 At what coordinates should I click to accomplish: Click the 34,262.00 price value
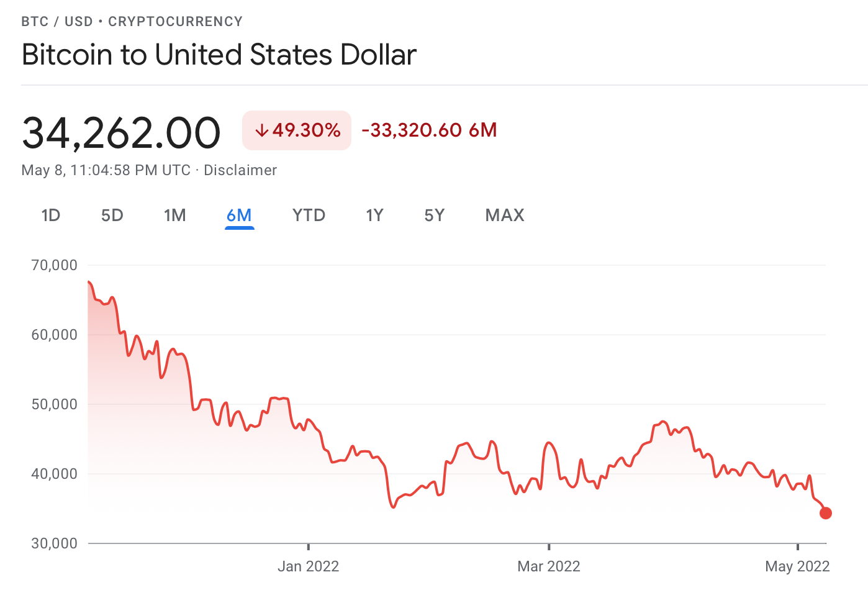pyautogui.click(x=122, y=132)
